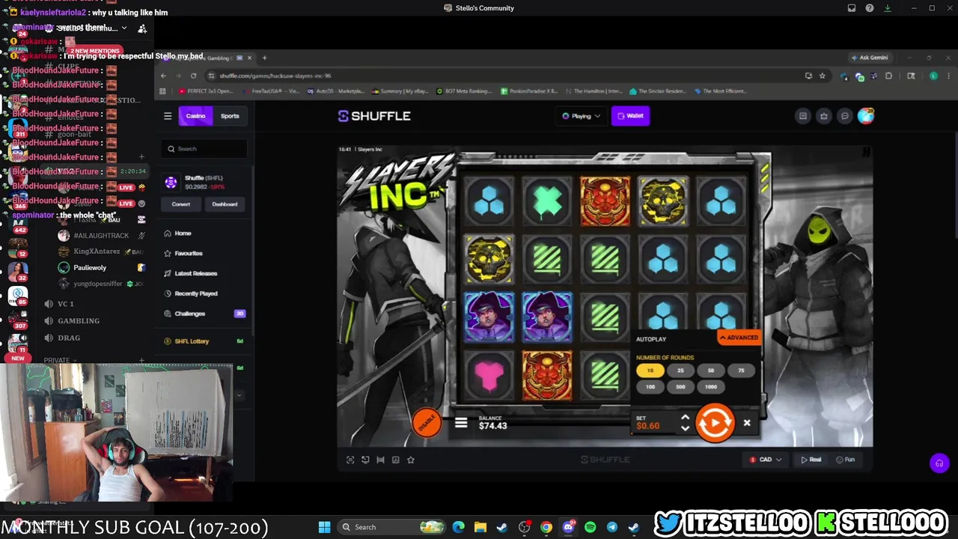Add game to favourites with the star icon
The image size is (958, 539).
click(410, 460)
